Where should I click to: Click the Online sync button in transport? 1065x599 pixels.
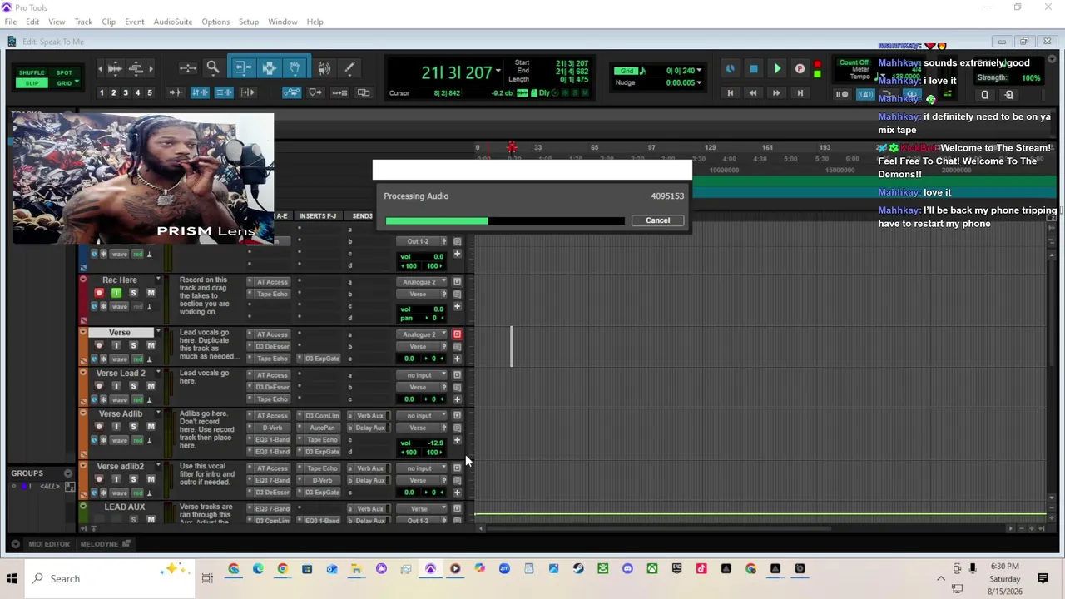(x=731, y=69)
